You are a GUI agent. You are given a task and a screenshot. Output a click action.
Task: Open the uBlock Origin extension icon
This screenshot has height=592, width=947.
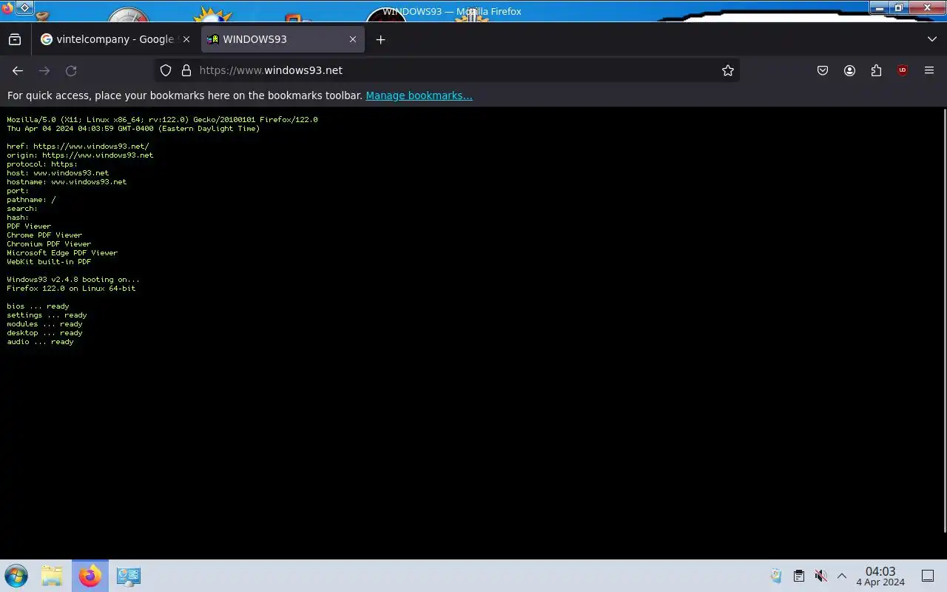pyautogui.click(x=903, y=70)
